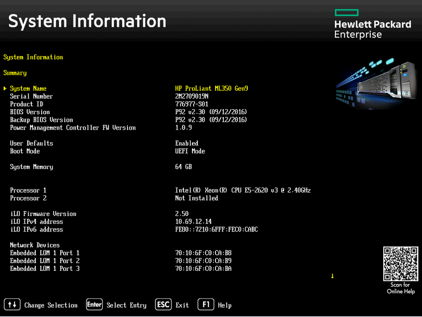Click MAC address 70:10:6F:C0:CA:B8
422x317 pixels.
coord(203,253)
